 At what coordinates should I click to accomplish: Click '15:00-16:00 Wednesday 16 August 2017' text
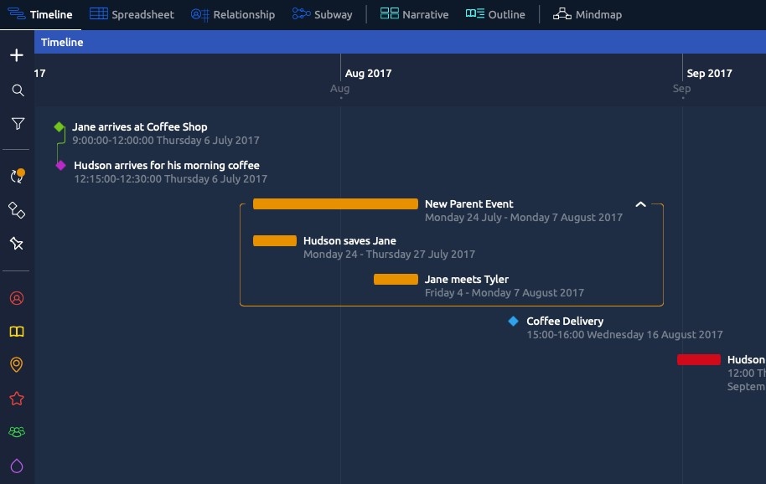624,335
